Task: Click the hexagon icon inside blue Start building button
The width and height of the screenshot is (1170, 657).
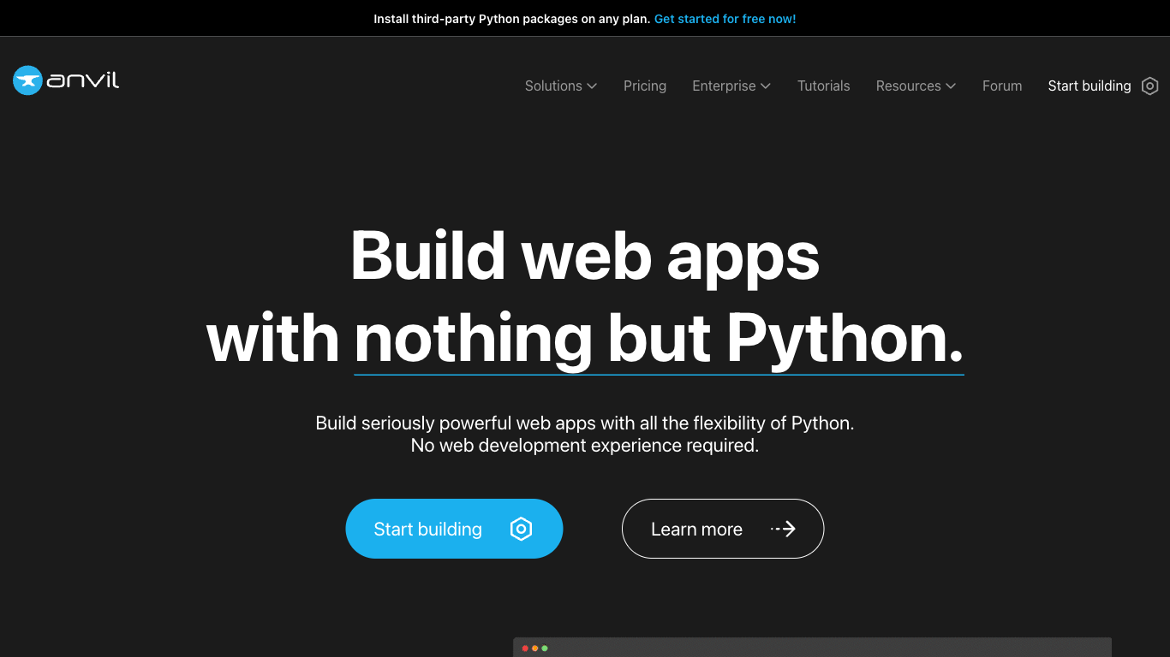Action: coord(521,529)
